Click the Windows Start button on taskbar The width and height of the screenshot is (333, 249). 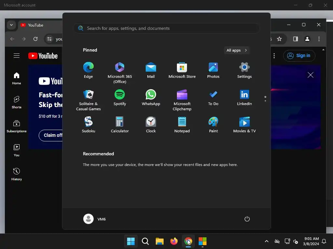click(x=131, y=241)
